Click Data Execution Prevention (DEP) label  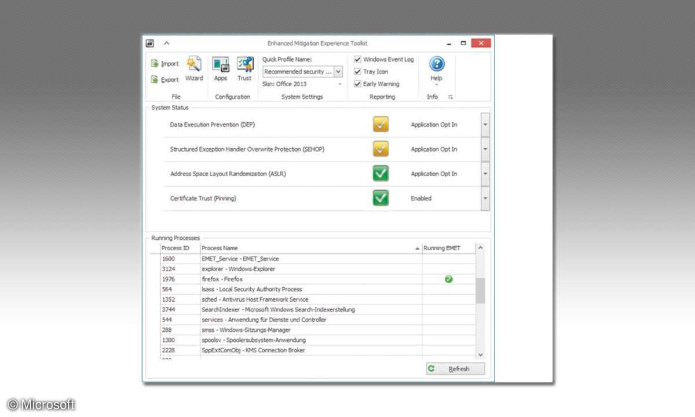(x=212, y=125)
